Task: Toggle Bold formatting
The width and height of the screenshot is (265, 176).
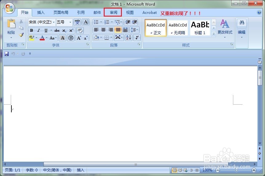Action: [x=31, y=30]
